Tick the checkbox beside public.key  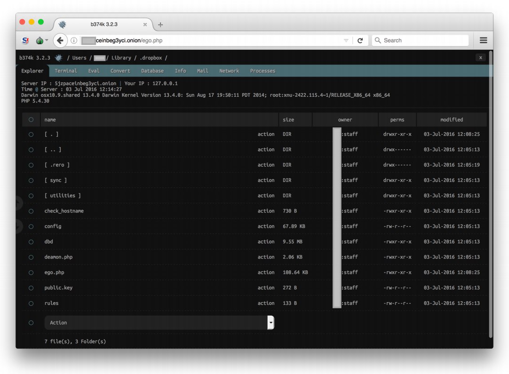pyautogui.click(x=31, y=288)
